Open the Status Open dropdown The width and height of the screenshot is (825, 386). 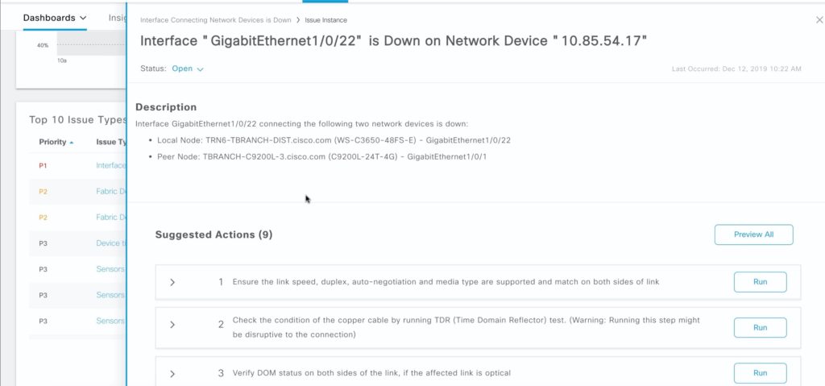coord(188,69)
